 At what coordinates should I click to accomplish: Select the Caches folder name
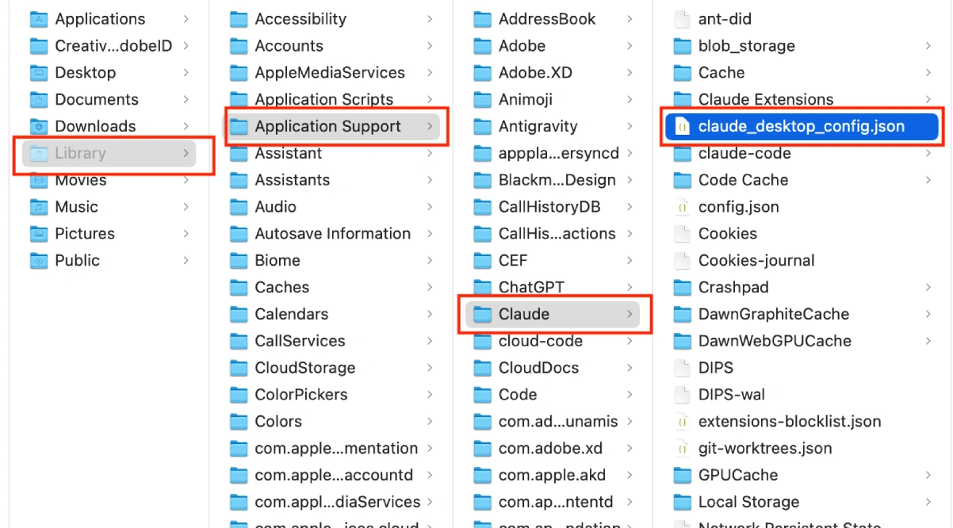[282, 287]
